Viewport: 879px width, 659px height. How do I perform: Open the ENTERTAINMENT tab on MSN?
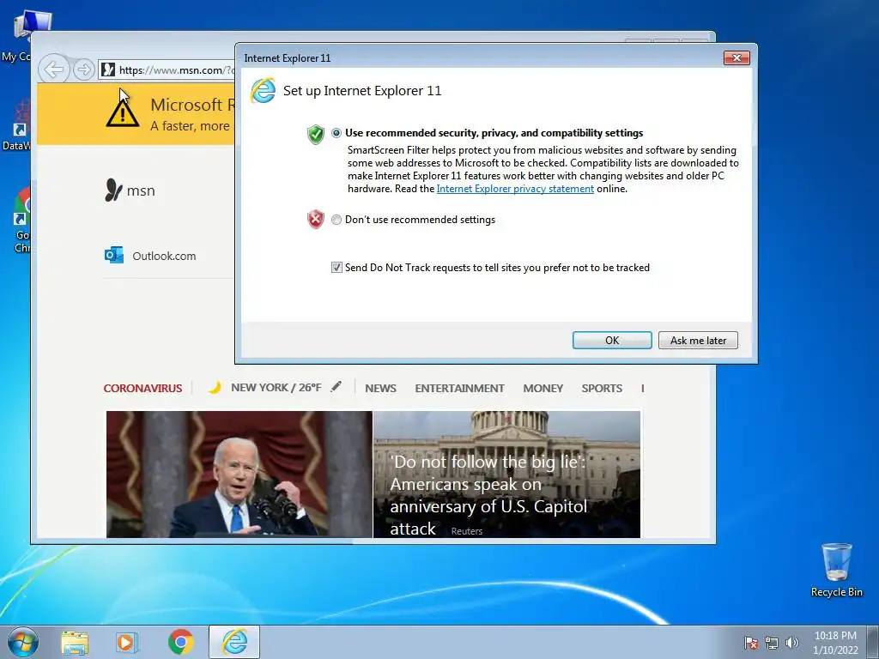tap(460, 388)
